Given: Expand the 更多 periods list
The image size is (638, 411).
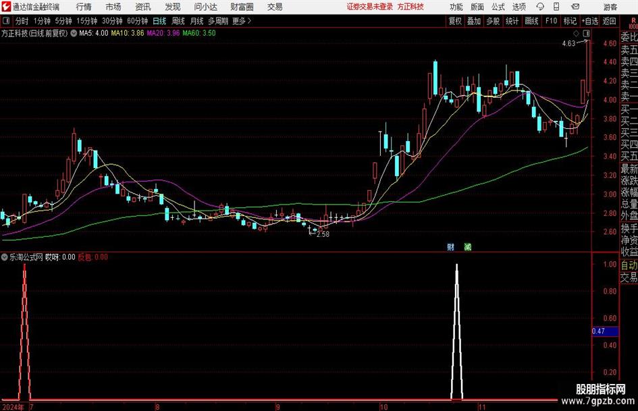Looking at the screenshot, I should click(242, 21).
